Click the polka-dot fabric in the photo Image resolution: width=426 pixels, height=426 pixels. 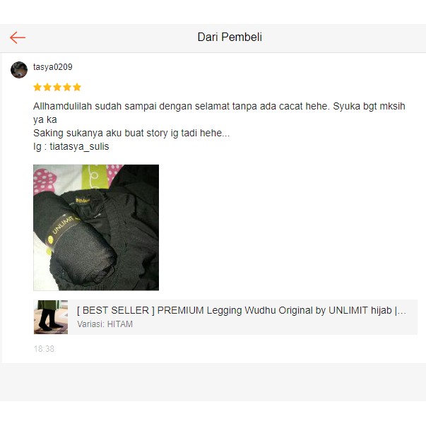click(x=44, y=179)
